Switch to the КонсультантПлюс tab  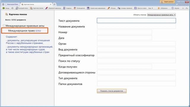(12, 4)
